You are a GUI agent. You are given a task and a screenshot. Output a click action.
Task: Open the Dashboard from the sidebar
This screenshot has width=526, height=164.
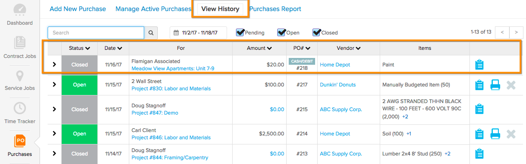pos(20,14)
